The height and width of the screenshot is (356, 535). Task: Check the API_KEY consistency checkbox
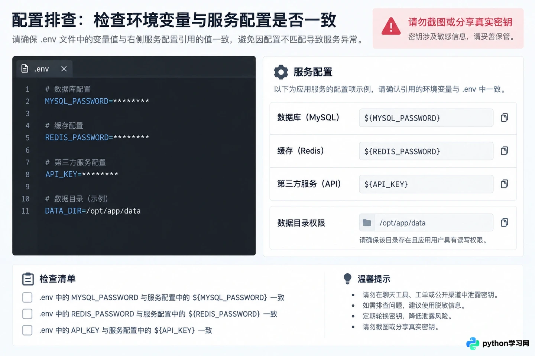tap(27, 330)
